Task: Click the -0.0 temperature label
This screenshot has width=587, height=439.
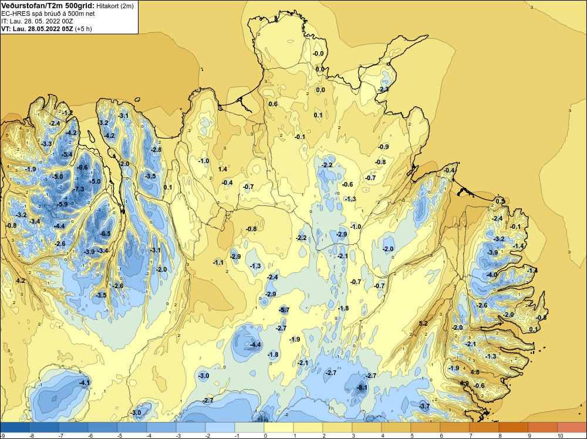Action: (x=318, y=54)
